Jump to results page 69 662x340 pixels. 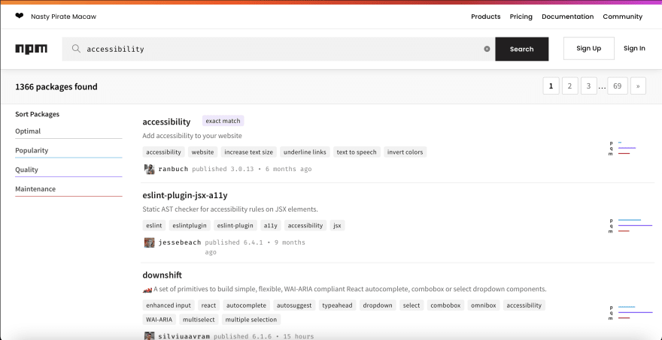pos(618,86)
